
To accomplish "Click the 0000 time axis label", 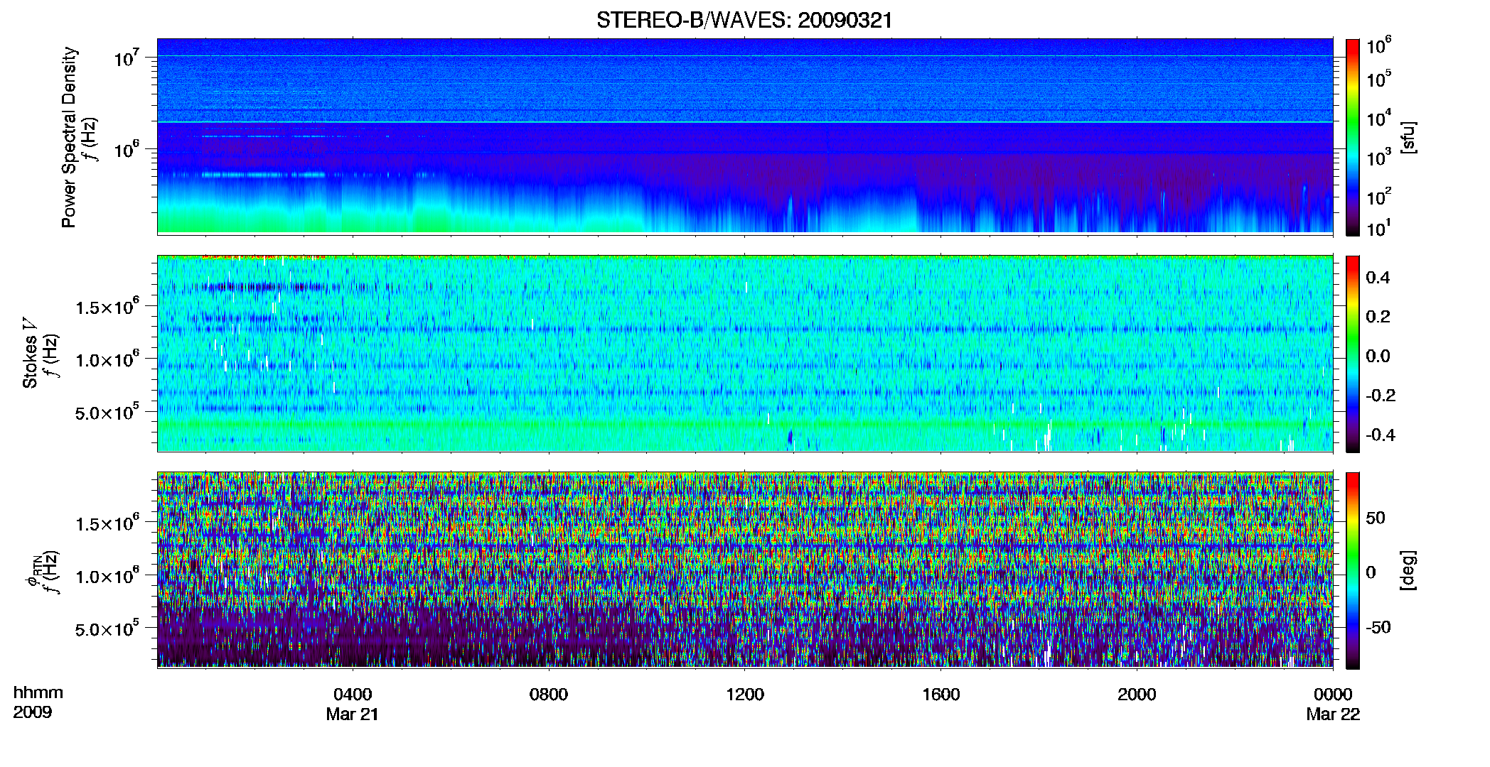I will coord(1333,695).
